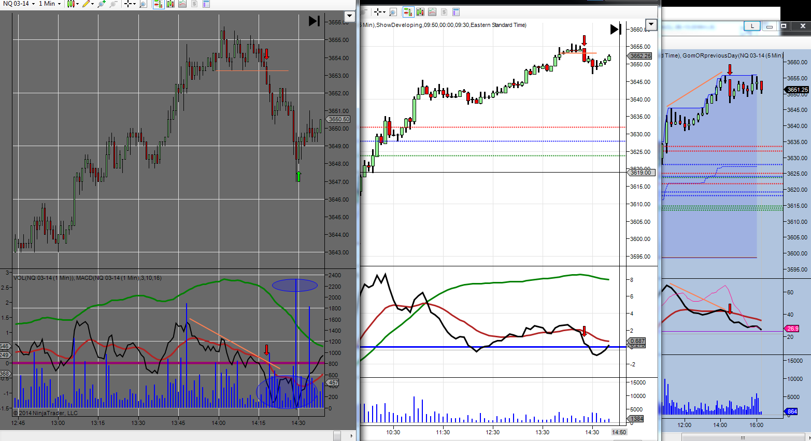Open Strategies dollar icon in ShowDeveloping chart toolbar
The height and width of the screenshot is (441, 811).
444,12
